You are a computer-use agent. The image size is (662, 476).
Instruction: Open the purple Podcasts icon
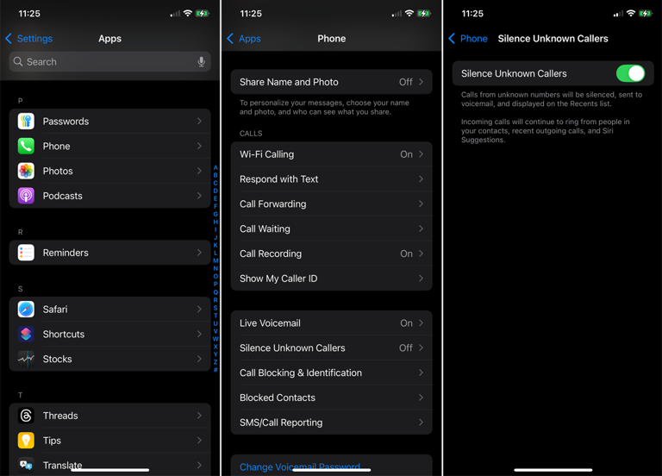tap(26, 196)
